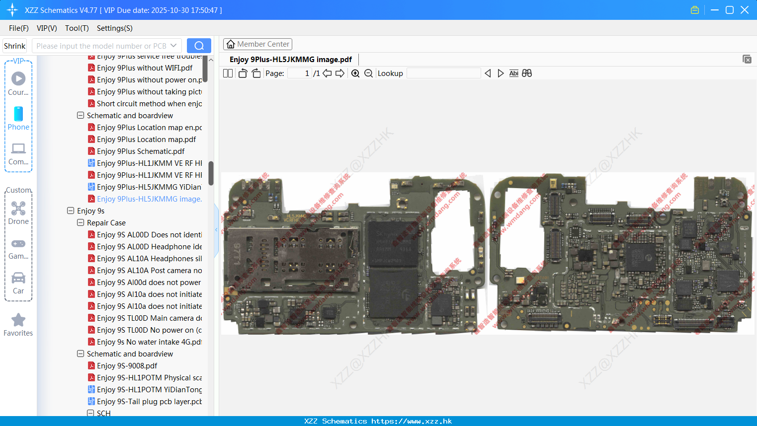Toggle two-page side-by-side view
757x426 pixels.
[228, 73]
